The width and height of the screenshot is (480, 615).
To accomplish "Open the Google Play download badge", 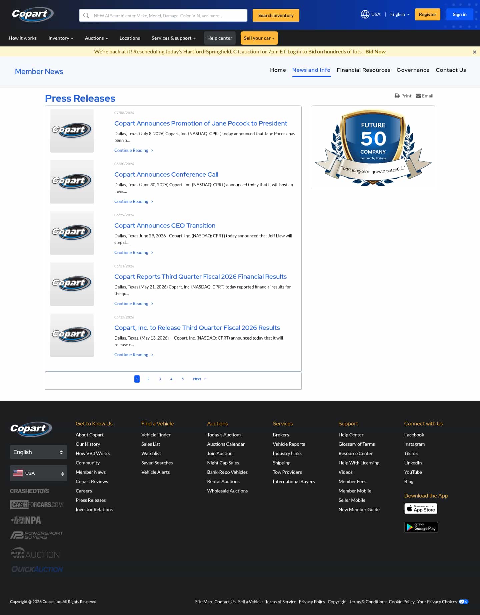I will (421, 528).
